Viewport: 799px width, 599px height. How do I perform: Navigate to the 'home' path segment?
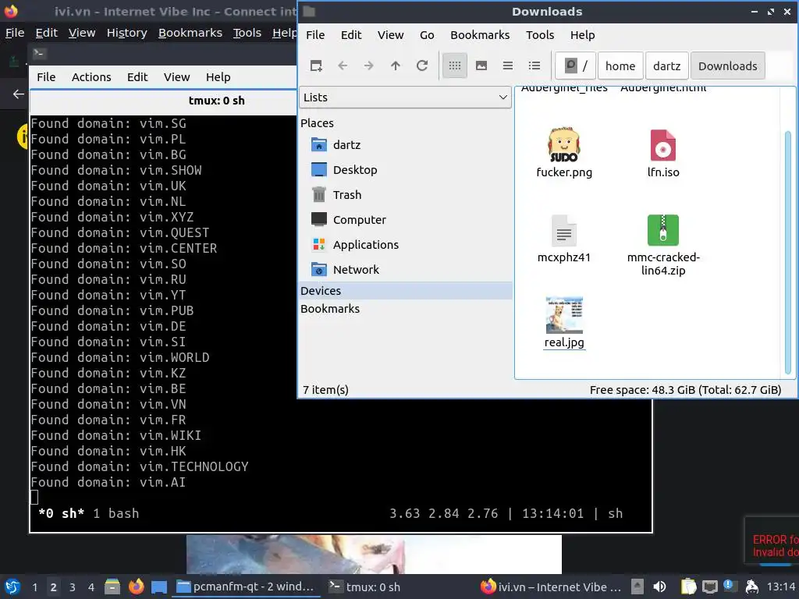pos(620,66)
